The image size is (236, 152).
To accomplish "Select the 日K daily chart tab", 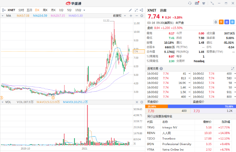I will pyautogui.click(x=37, y=10).
